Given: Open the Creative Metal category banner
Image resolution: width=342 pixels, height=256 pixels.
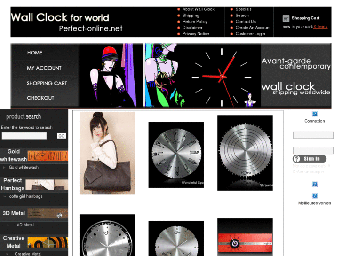Looking at the screenshot, I should 34,242.
